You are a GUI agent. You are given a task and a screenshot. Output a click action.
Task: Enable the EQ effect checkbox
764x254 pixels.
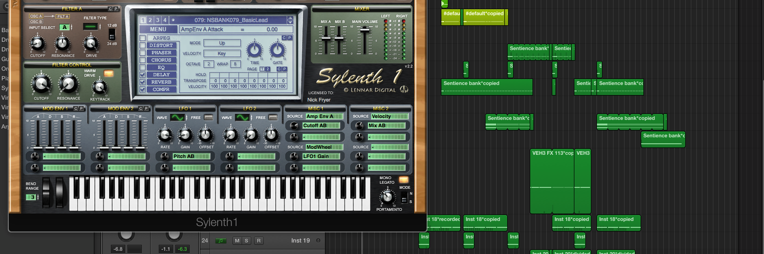click(143, 68)
